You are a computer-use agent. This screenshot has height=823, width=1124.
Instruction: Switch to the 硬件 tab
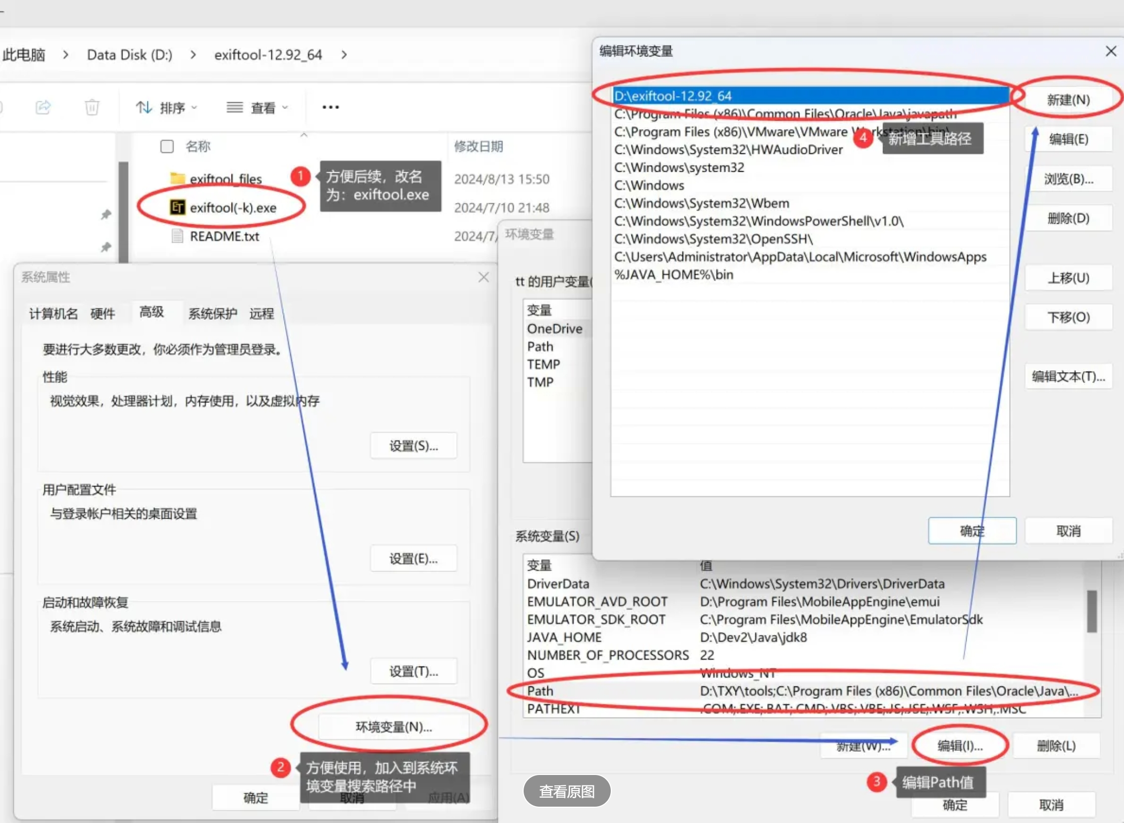click(x=102, y=313)
